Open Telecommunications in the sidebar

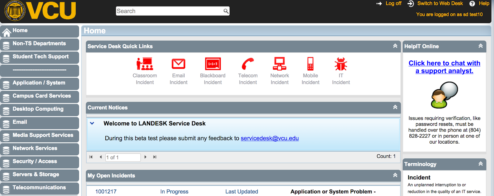pyautogui.click(x=40, y=188)
